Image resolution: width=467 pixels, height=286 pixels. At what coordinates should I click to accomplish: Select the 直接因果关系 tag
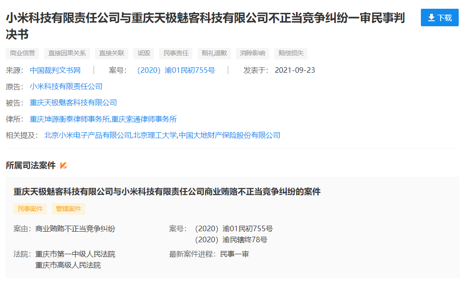(67, 53)
